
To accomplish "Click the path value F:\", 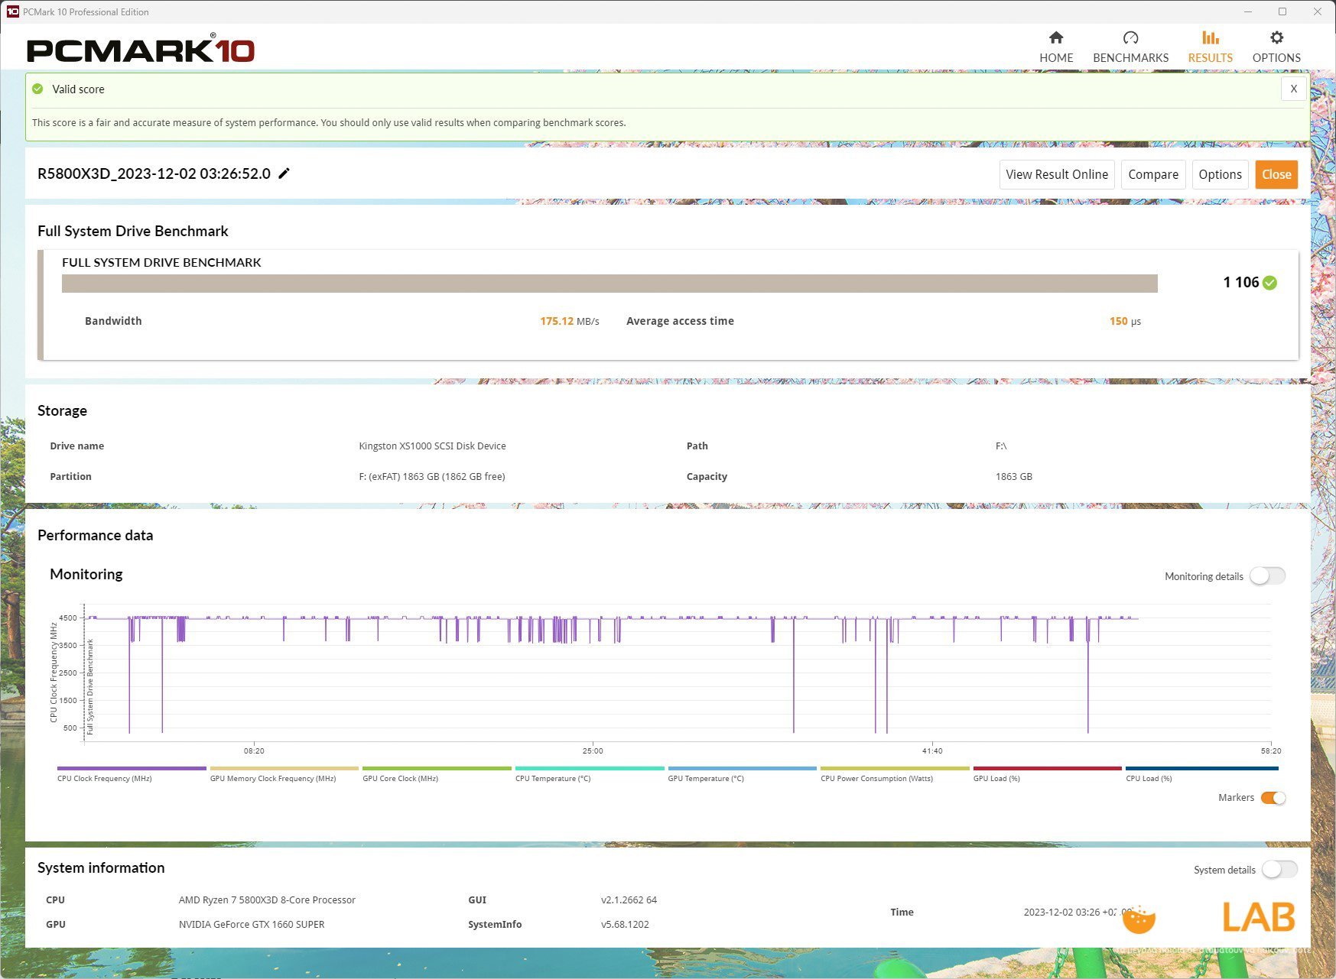I will tap(1001, 446).
